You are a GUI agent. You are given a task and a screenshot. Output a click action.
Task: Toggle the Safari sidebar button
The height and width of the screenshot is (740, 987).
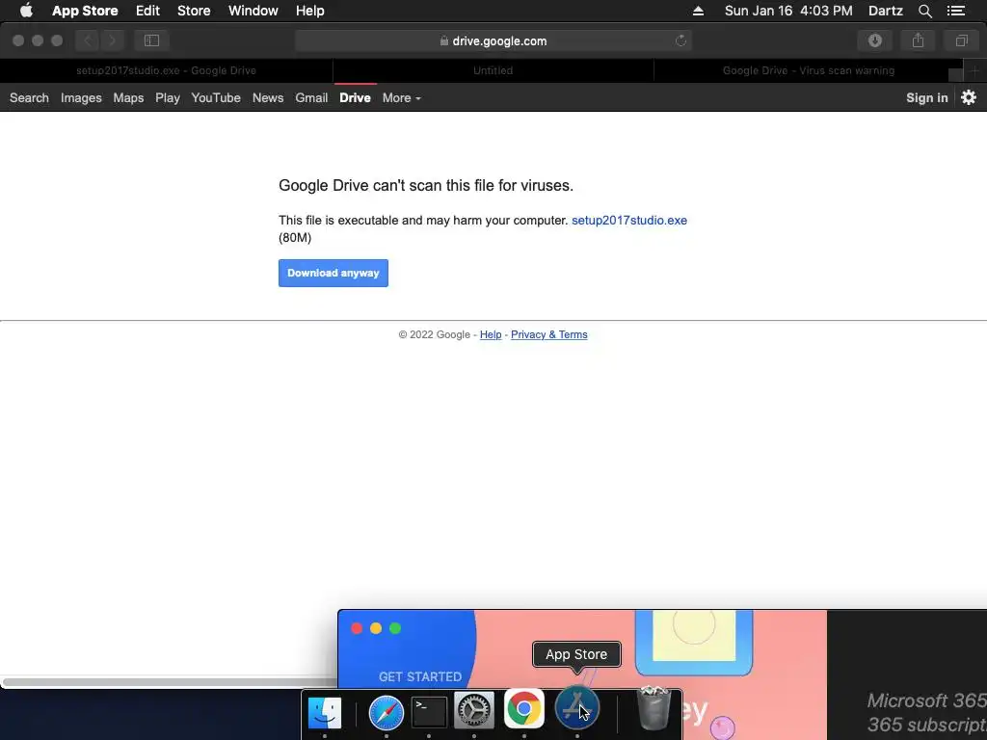point(151,40)
